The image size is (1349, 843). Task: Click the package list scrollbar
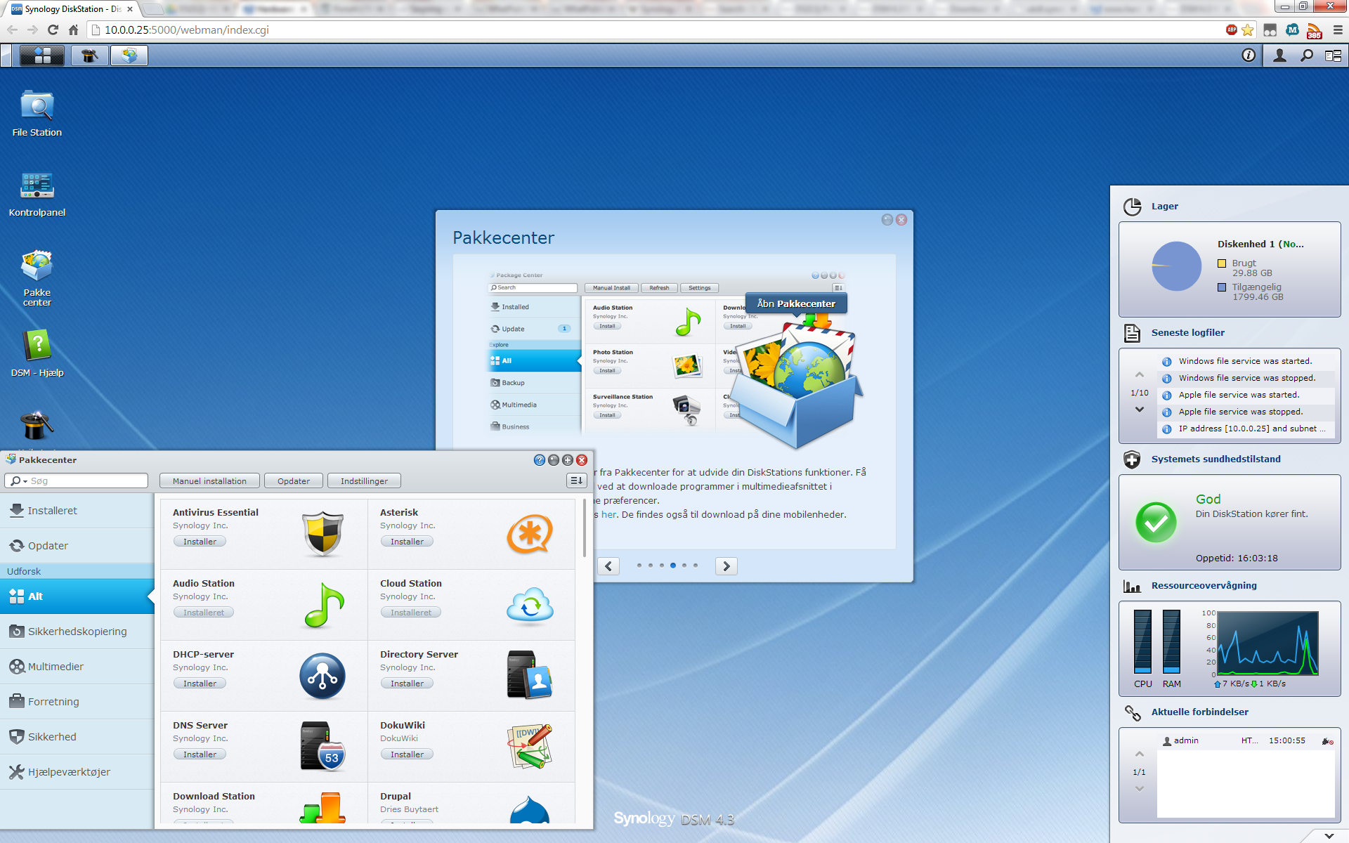click(x=585, y=528)
